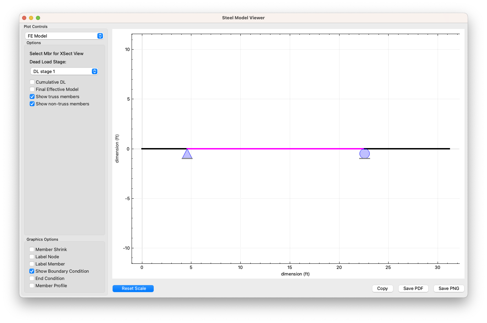487x323 pixels.
Task: Select the magenta beam member
Action: pos(275,149)
